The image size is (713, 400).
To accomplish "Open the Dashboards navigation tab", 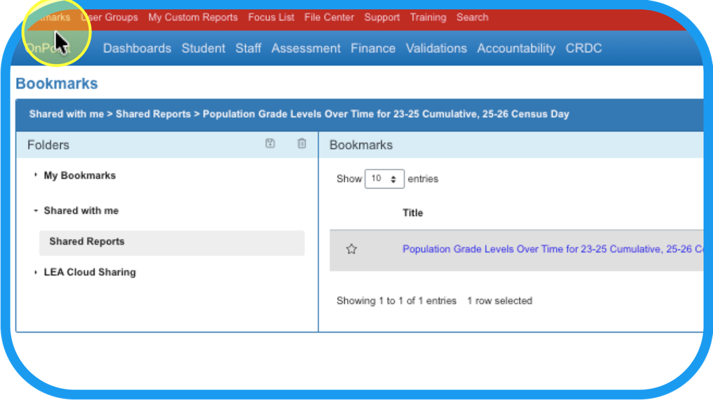I will [x=137, y=49].
